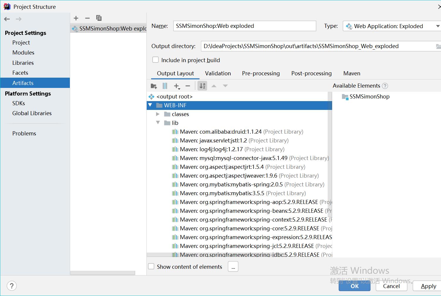This screenshot has height=296, width=441.
Task: Click the mysql-connector-java library icon
Action: (x=175, y=158)
